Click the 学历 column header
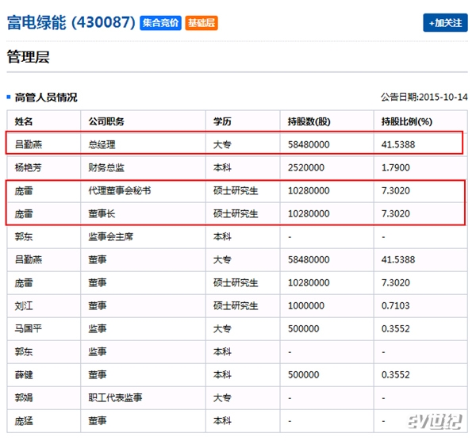The width and height of the screenshot is (476, 441). coord(222,121)
